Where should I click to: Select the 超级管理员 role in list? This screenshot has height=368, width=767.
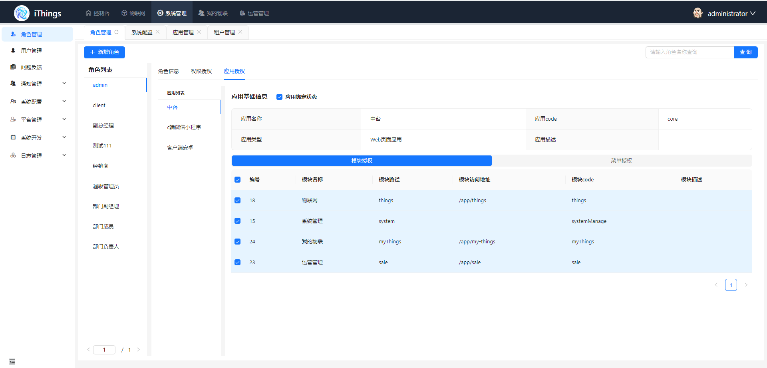click(106, 186)
